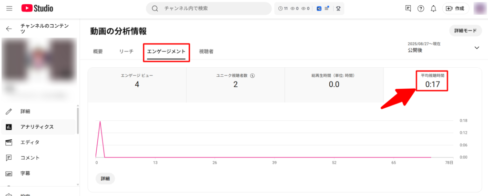Click the 詳細モード button
Viewport: 488px width, 196px height.
pos(465,31)
